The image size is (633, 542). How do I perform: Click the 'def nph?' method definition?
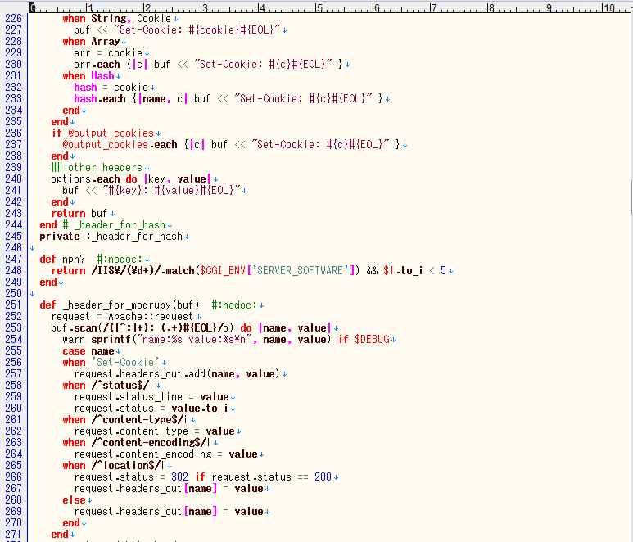(x=62, y=259)
